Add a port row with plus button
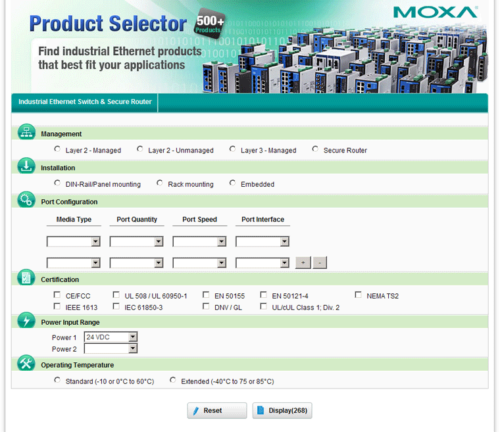Image resolution: width=500 pixels, height=432 pixels. [x=303, y=263]
